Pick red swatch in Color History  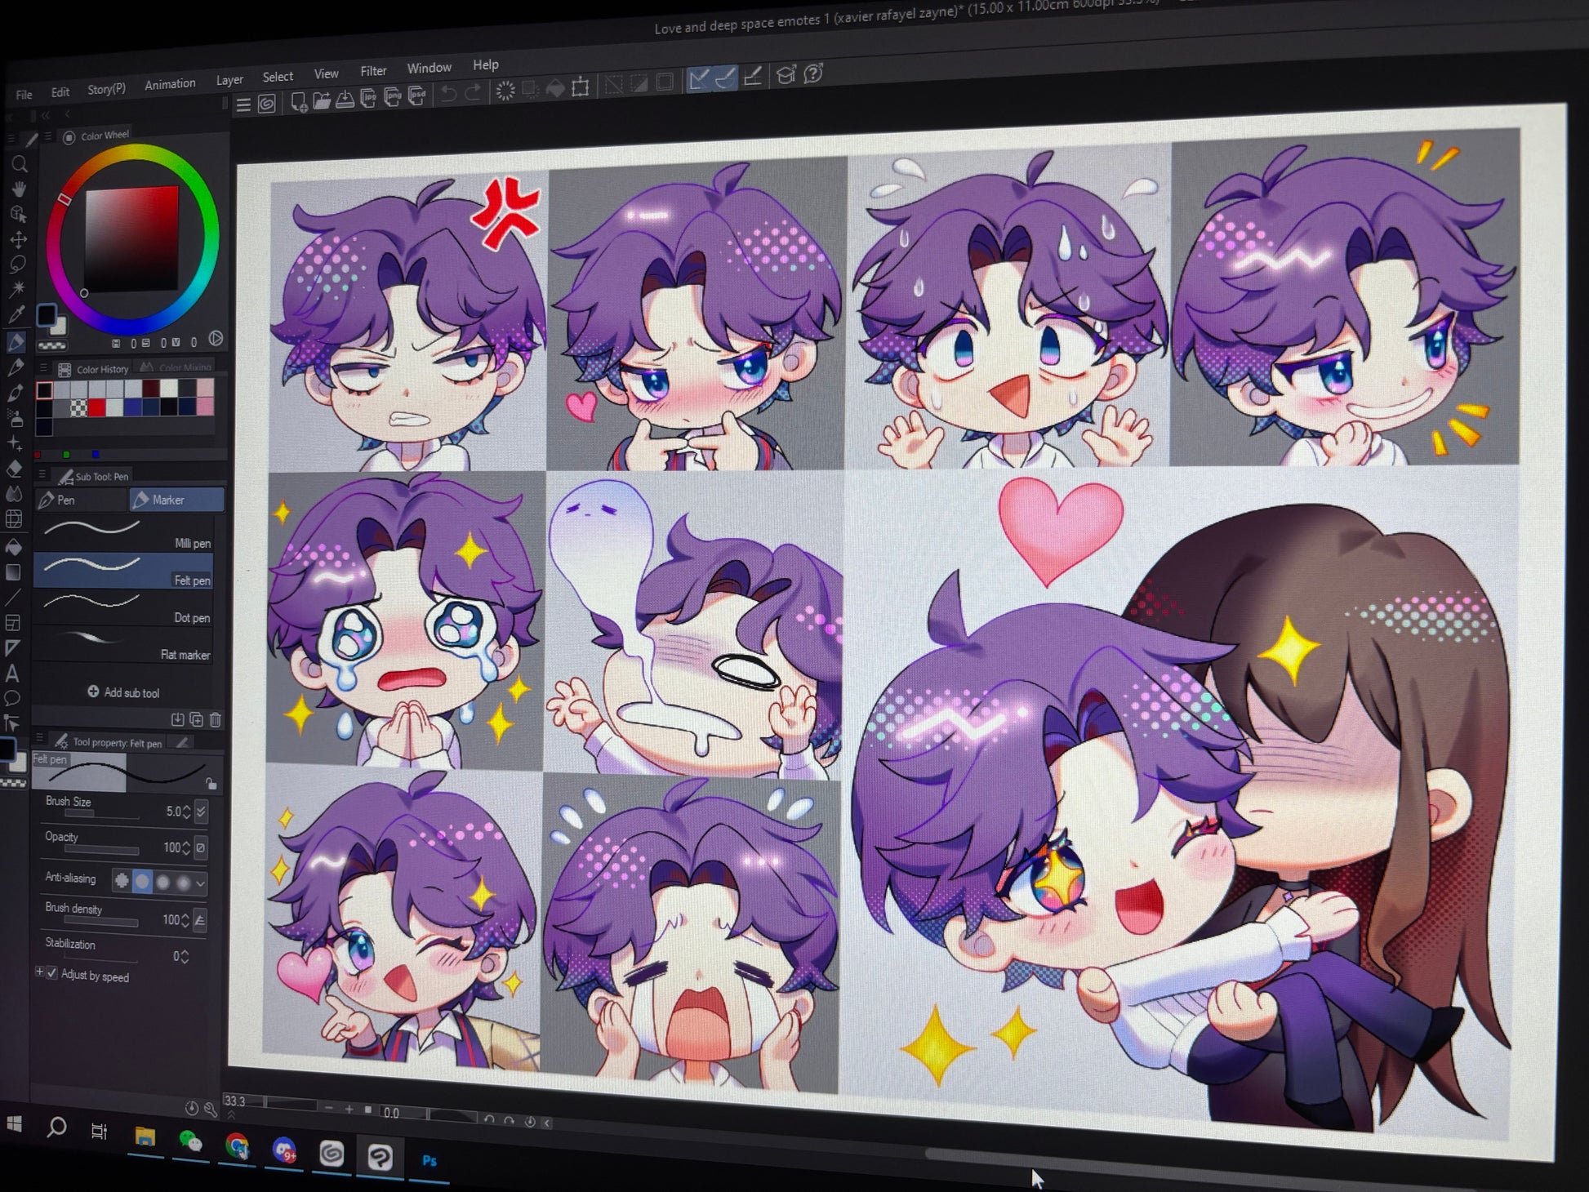tap(97, 407)
